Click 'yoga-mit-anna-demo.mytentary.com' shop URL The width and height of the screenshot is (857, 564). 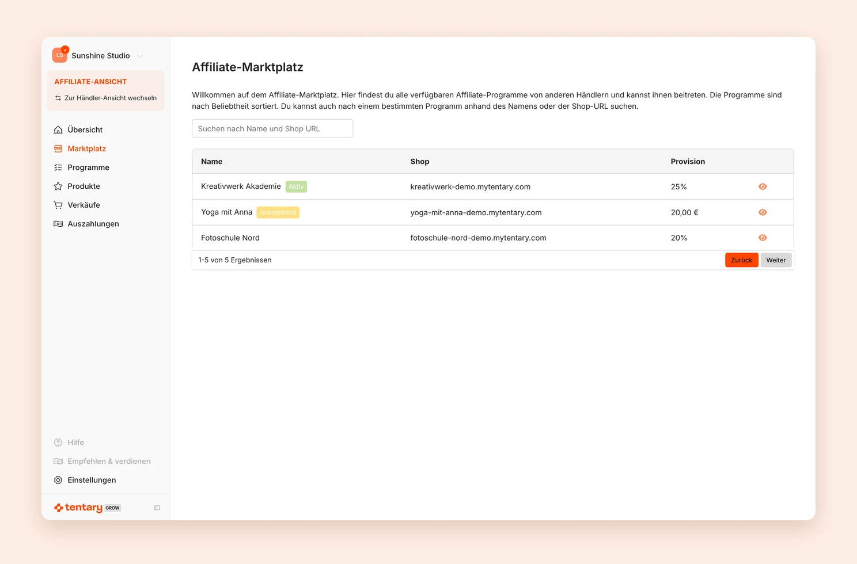pos(476,212)
